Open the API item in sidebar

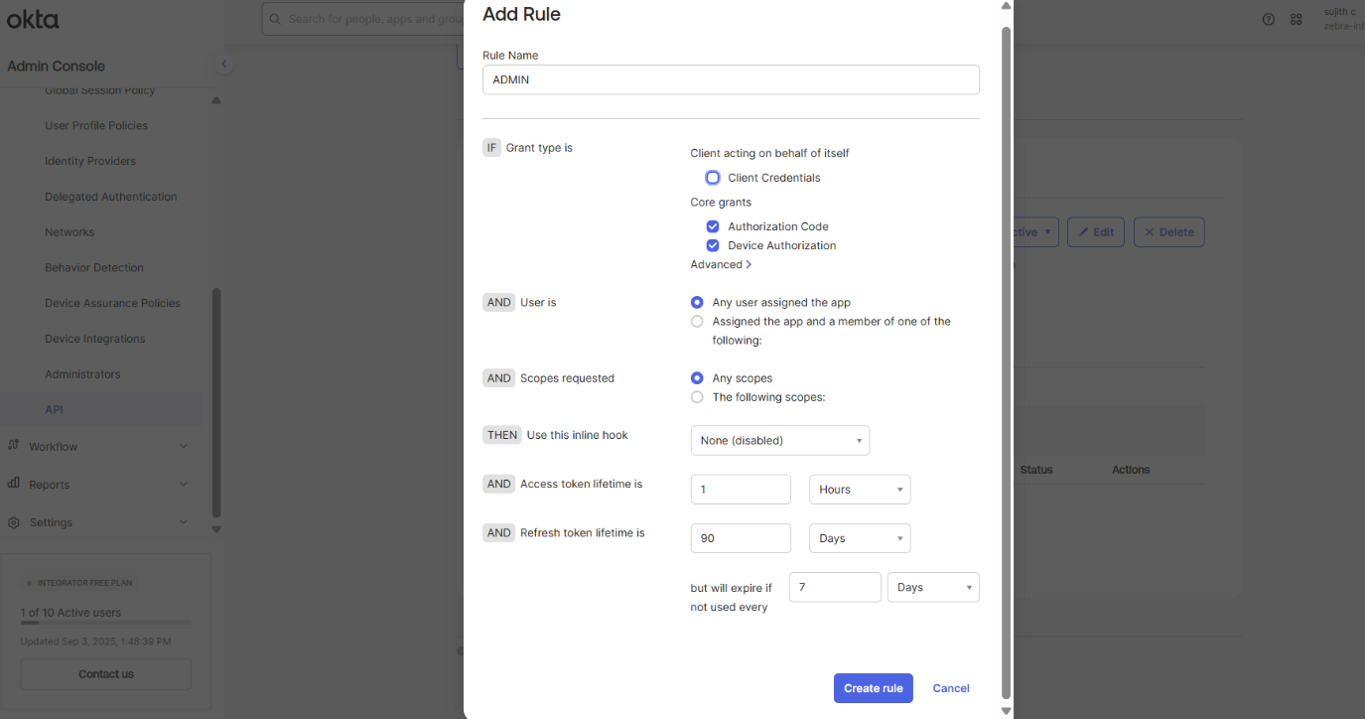click(54, 409)
